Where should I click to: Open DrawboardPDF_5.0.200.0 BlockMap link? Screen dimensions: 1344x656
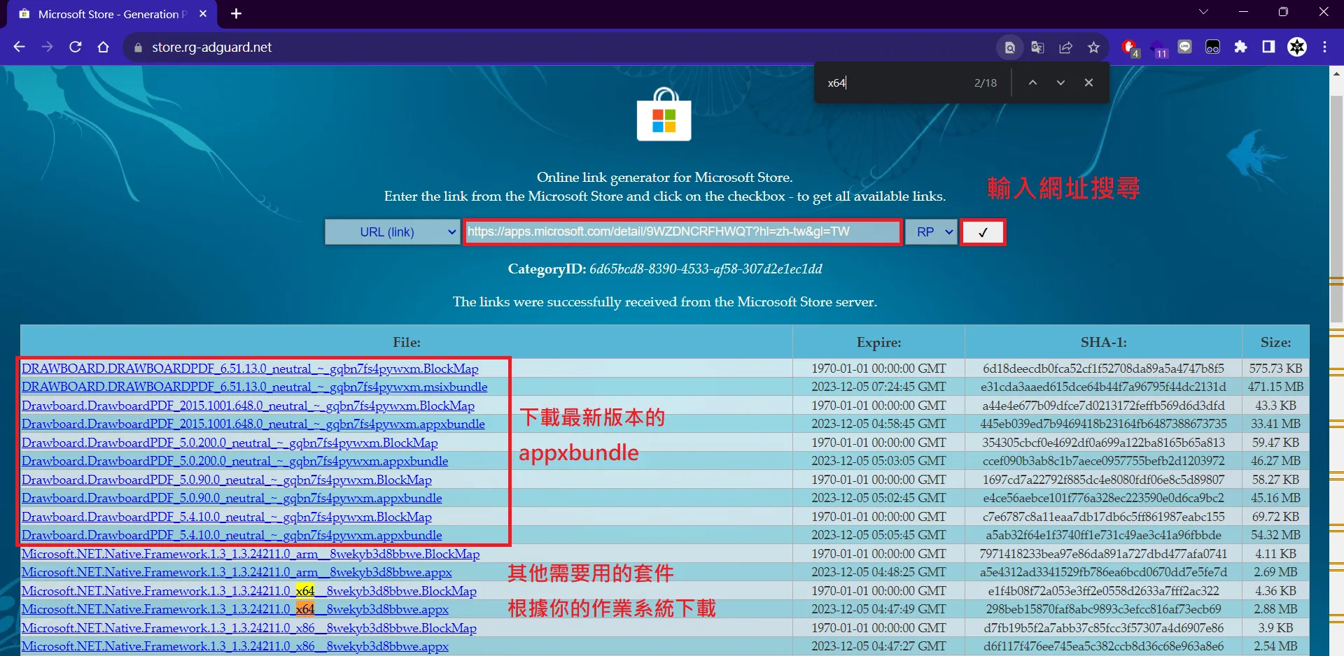(x=230, y=443)
